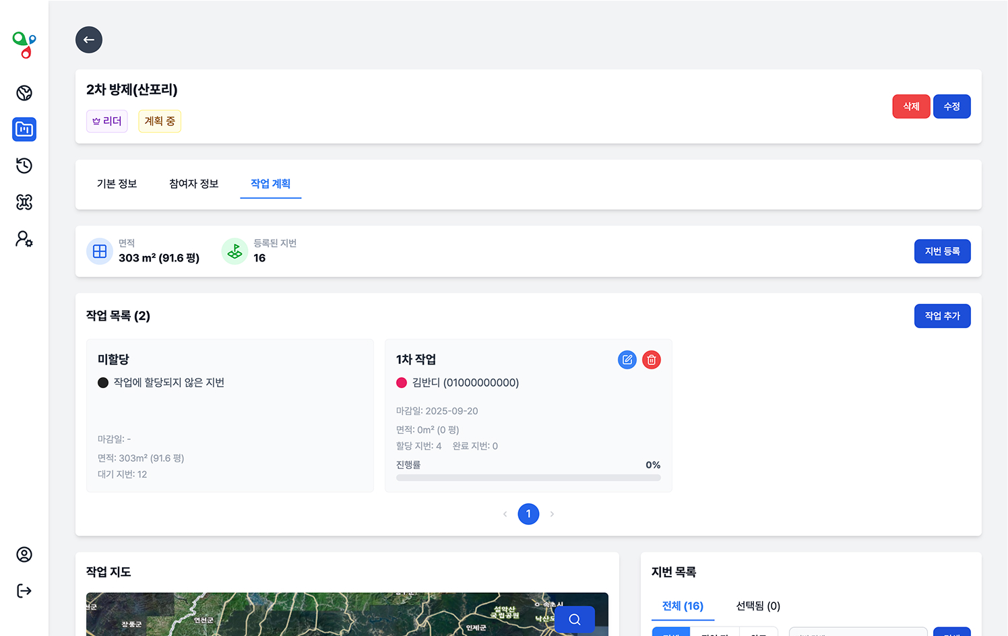1008x636 pixels.
Task: Click the map search magnifier button
Action: [x=574, y=619]
